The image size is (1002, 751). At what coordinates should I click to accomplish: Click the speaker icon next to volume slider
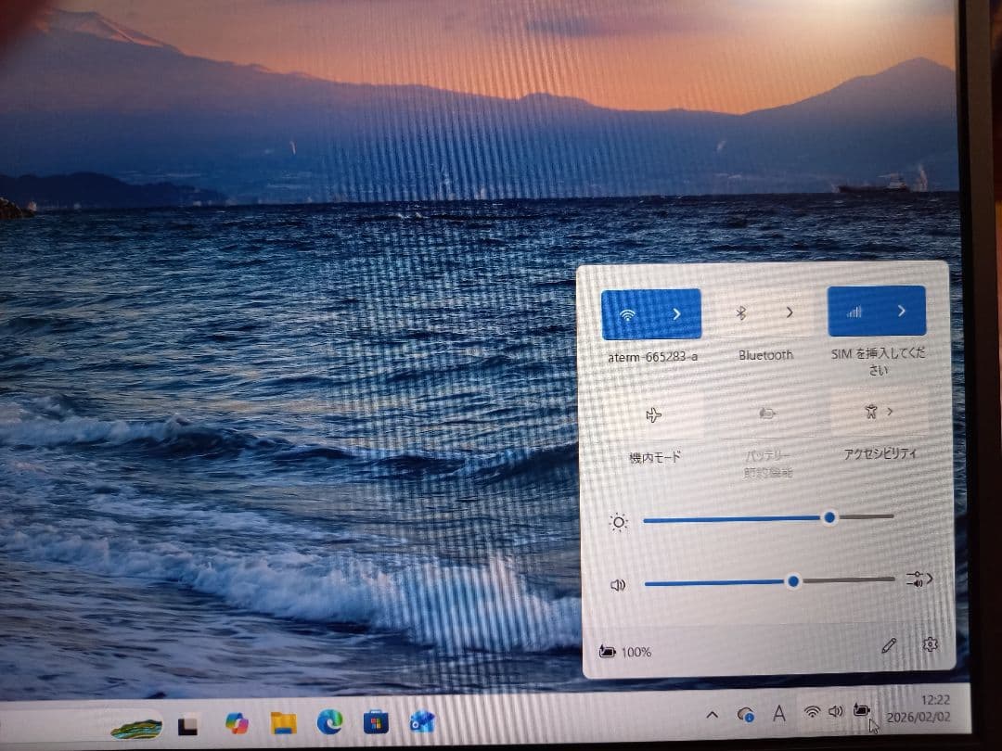[x=619, y=584]
